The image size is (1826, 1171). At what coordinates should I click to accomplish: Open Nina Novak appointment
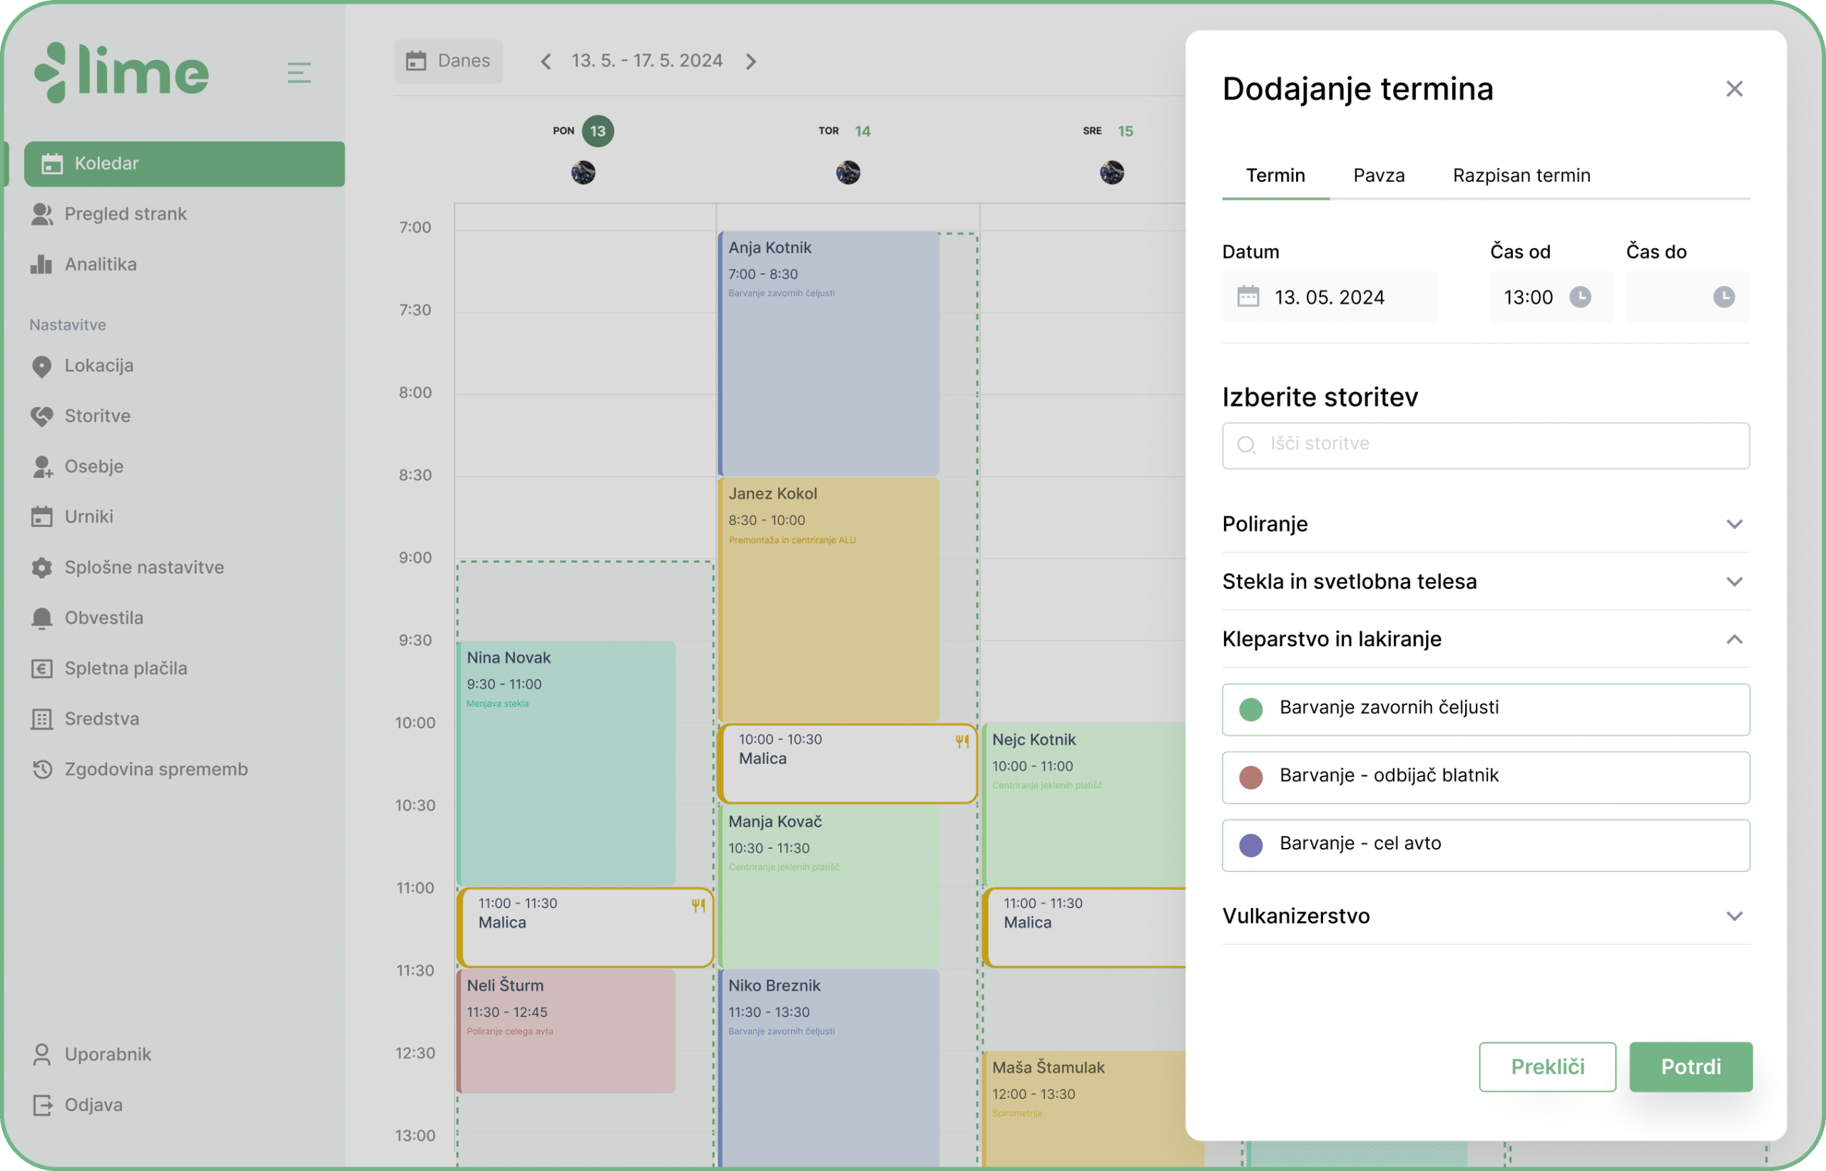click(566, 763)
